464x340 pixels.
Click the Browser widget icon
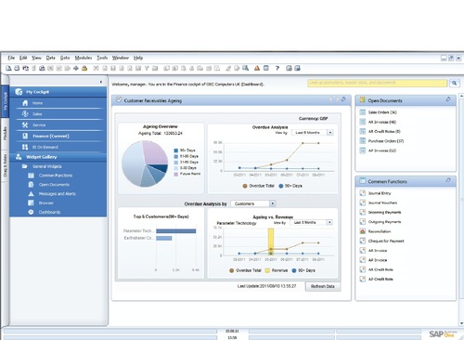(x=31, y=203)
